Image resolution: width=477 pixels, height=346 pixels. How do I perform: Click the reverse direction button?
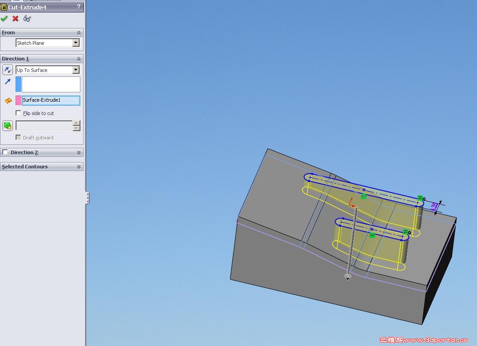point(8,70)
